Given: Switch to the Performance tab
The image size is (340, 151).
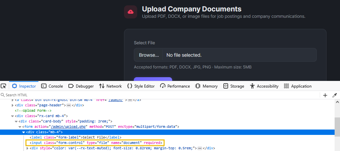Looking at the screenshot, I should [175, 86].
